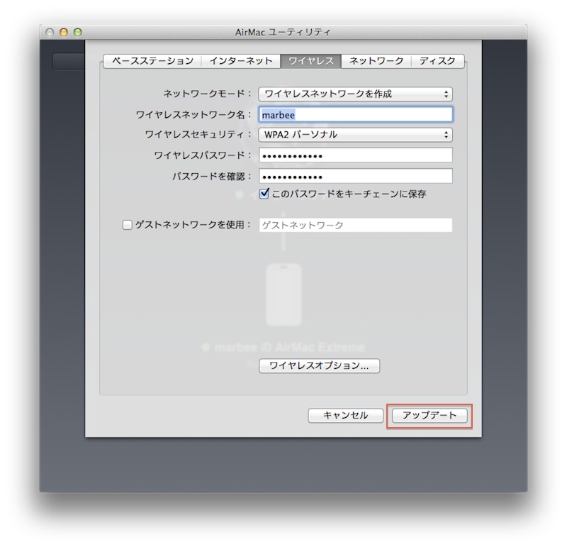Open the ワイヤレスセキュリティ dropdown menu
Image resolution: width=567 pixels, height=547 pixels.
pyautogui.click(x=356, y=133)
